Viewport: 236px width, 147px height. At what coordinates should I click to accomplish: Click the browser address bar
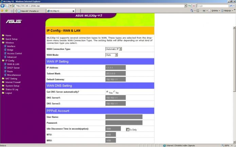[98, 6]
